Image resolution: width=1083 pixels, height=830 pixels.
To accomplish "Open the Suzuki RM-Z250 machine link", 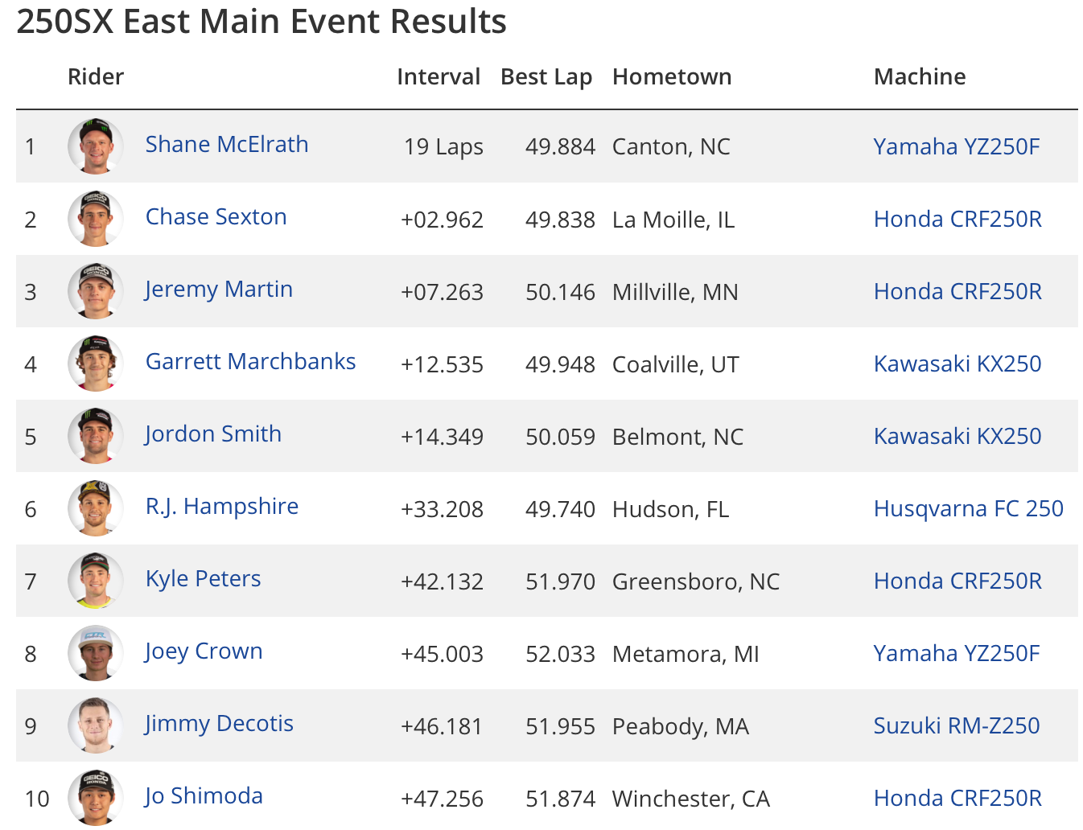I will [x=956, y=726].
